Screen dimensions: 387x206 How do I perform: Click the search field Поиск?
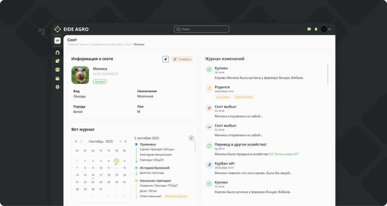click(202, 29)
